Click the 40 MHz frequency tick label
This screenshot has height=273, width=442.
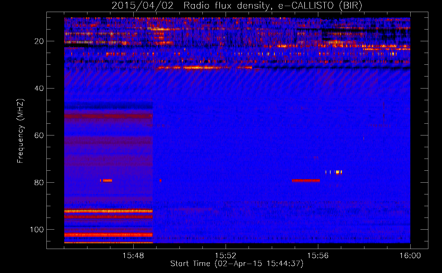coord(39,88)
